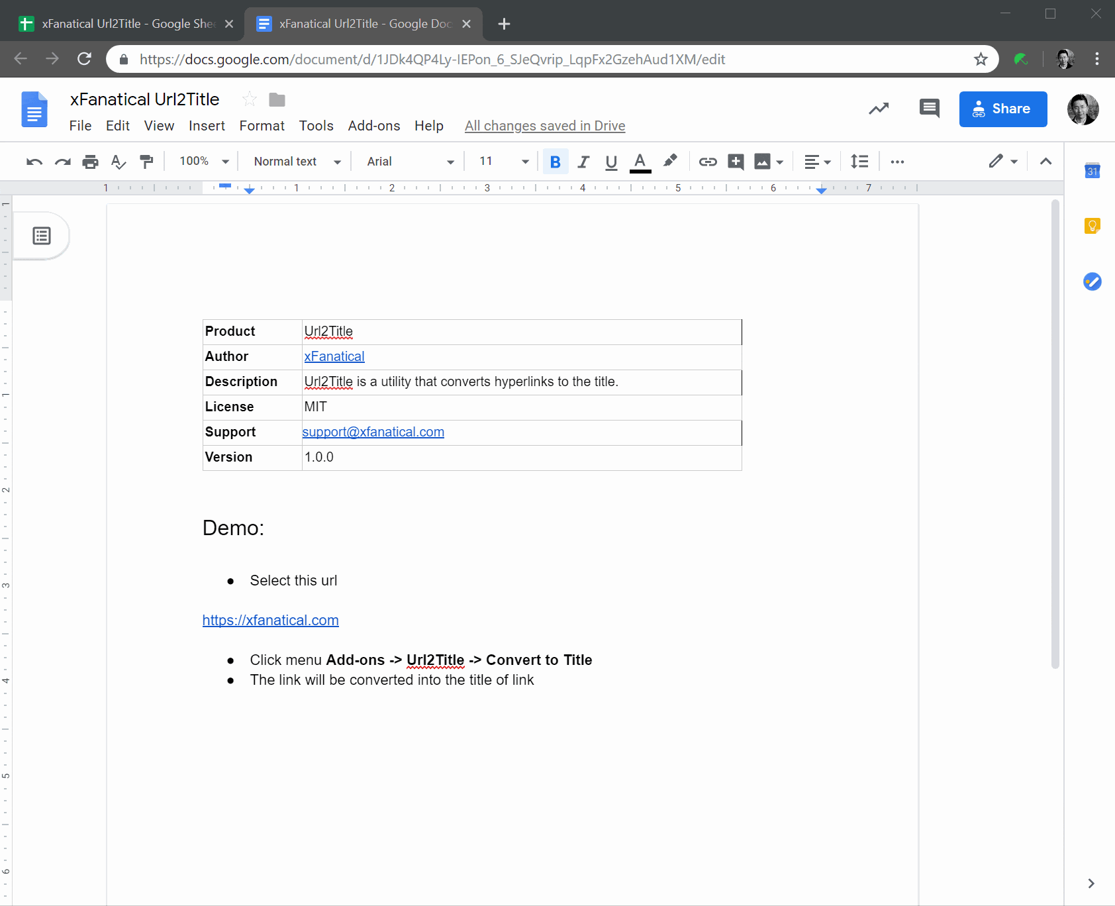This screenshot has width=1115, height=906.
Task: Toggle bold formatting
Action: 555,161
